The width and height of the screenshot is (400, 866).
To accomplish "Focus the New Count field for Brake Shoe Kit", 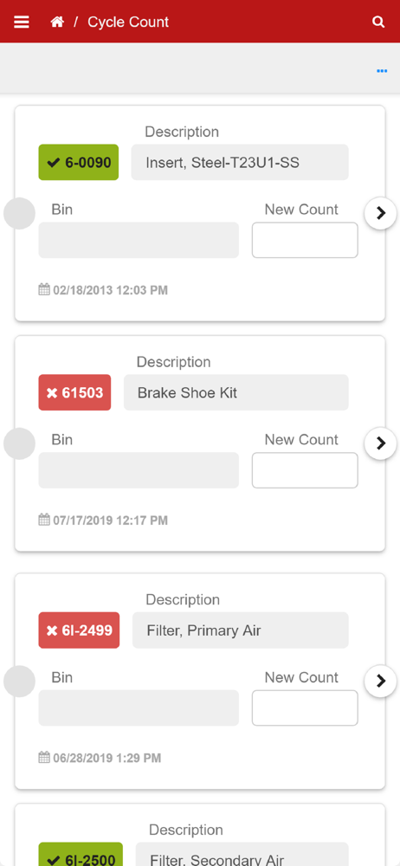I will click(x=305, y=470).
